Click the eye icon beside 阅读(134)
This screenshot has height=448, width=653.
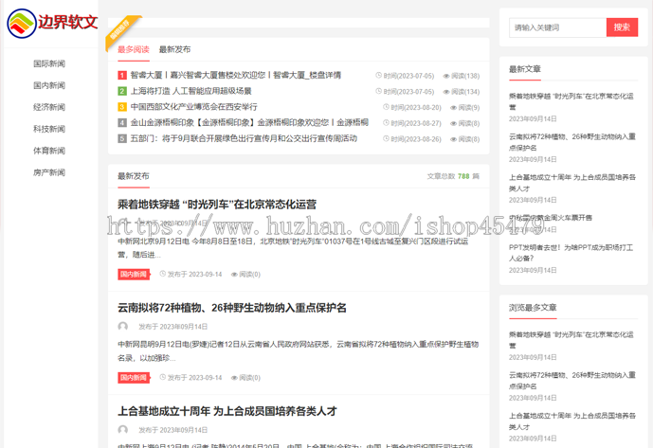tap(446, 92)
